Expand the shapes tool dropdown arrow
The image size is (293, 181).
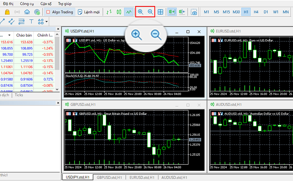47,22
